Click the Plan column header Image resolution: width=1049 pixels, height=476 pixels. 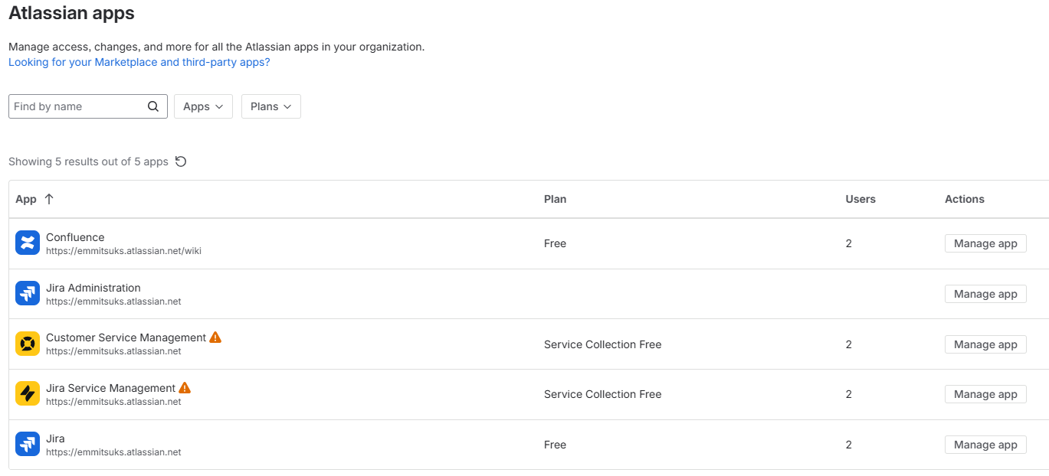point(556,199)
